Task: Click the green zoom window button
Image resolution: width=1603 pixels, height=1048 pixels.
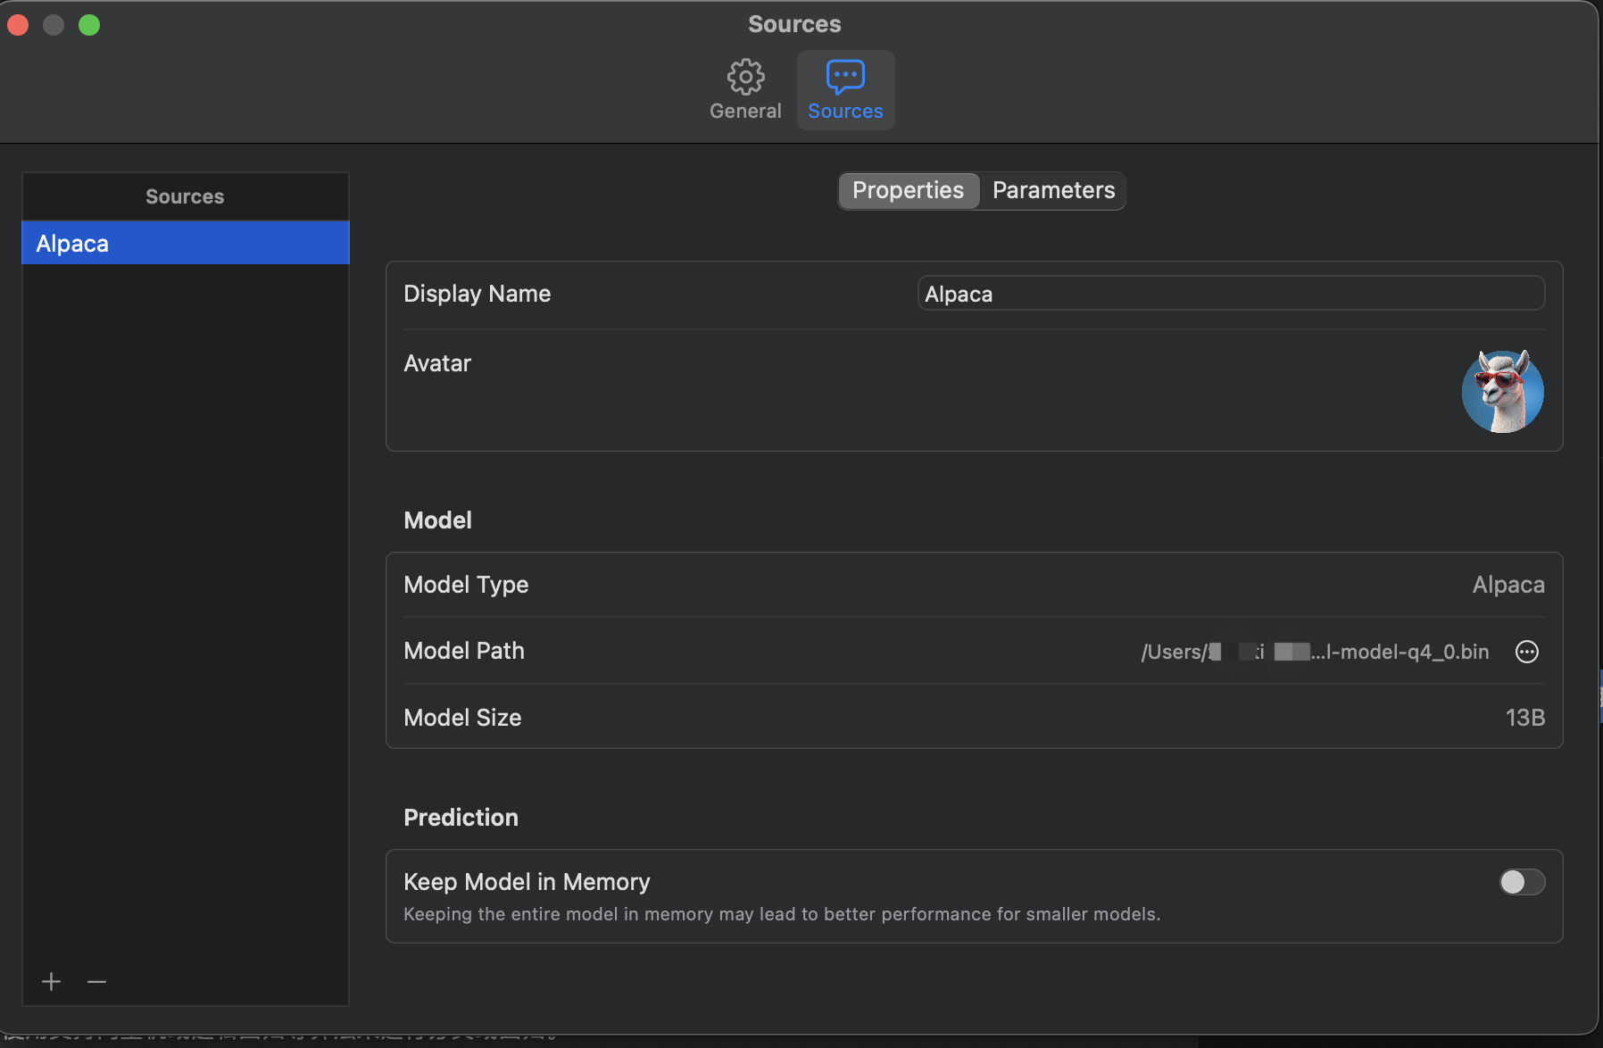Action: click(89, 25)
